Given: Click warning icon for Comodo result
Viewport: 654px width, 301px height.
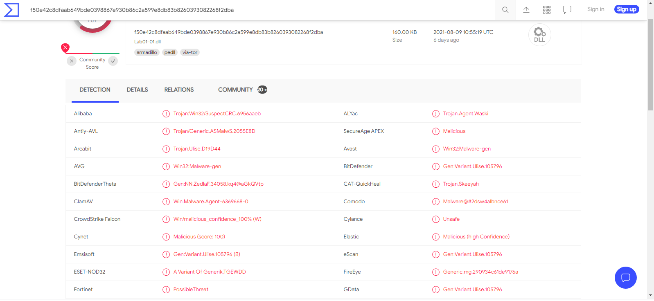Looking at the screenshot, I should pos(436,202).
